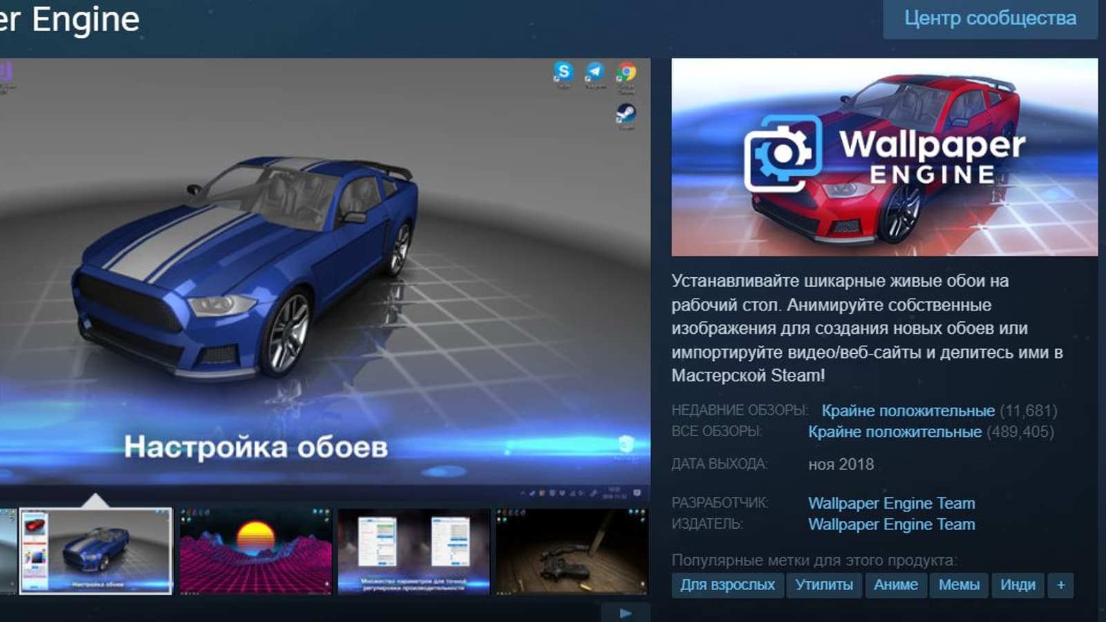Click the label РАЗРАБОТЧИК
The height and width of the screenshot is (622, 1106).
(720, 503)
